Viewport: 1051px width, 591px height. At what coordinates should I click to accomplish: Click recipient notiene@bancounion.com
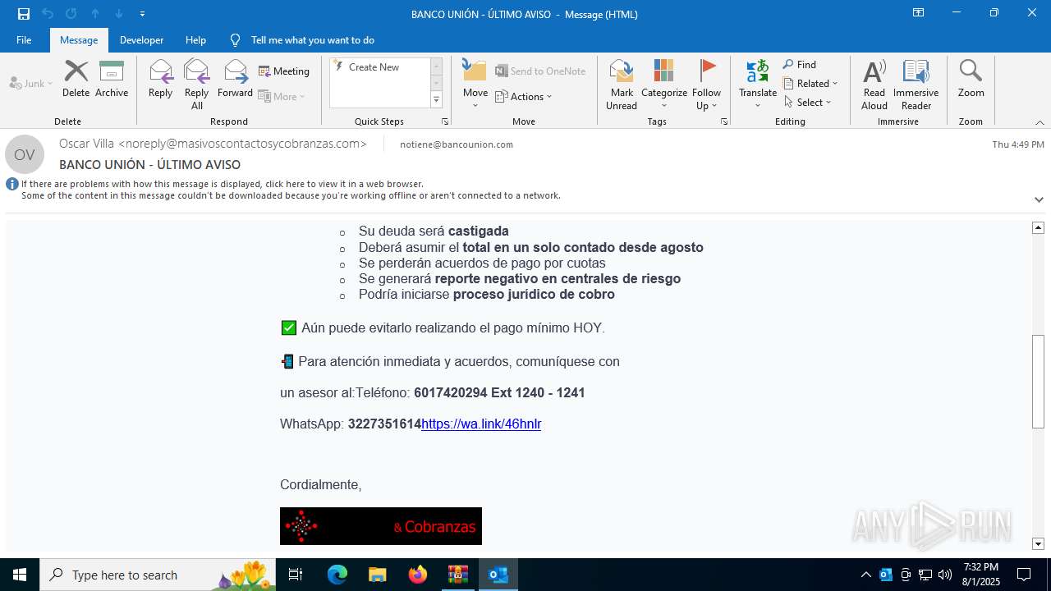coord(457,144)
